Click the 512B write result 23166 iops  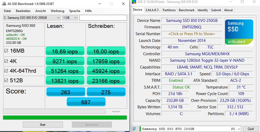106,81
